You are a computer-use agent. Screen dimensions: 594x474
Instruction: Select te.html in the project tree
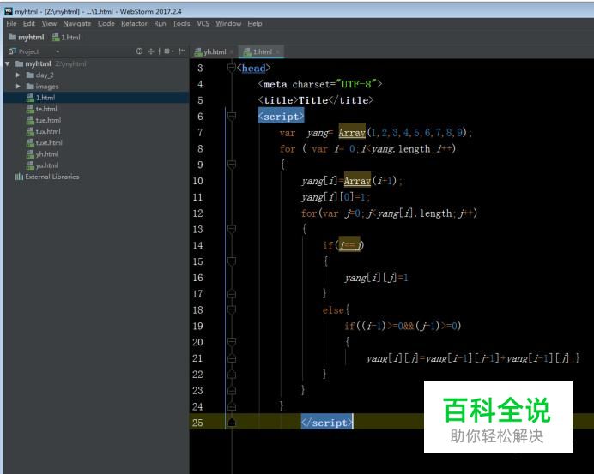[42, 109]
